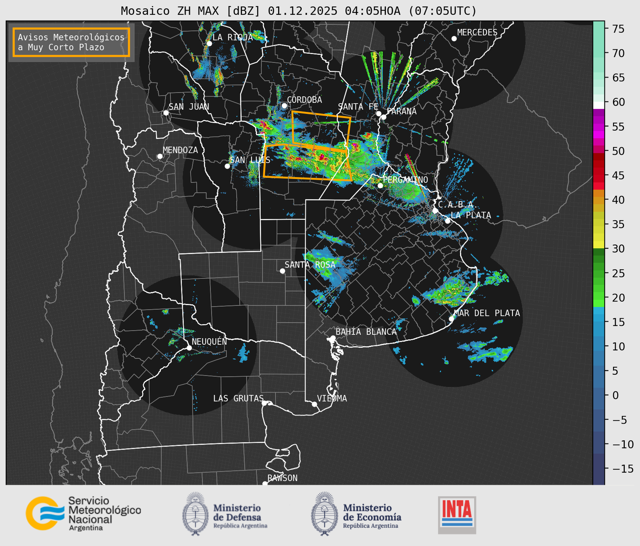Click the La Plata city marker dot

pos(448,221)
